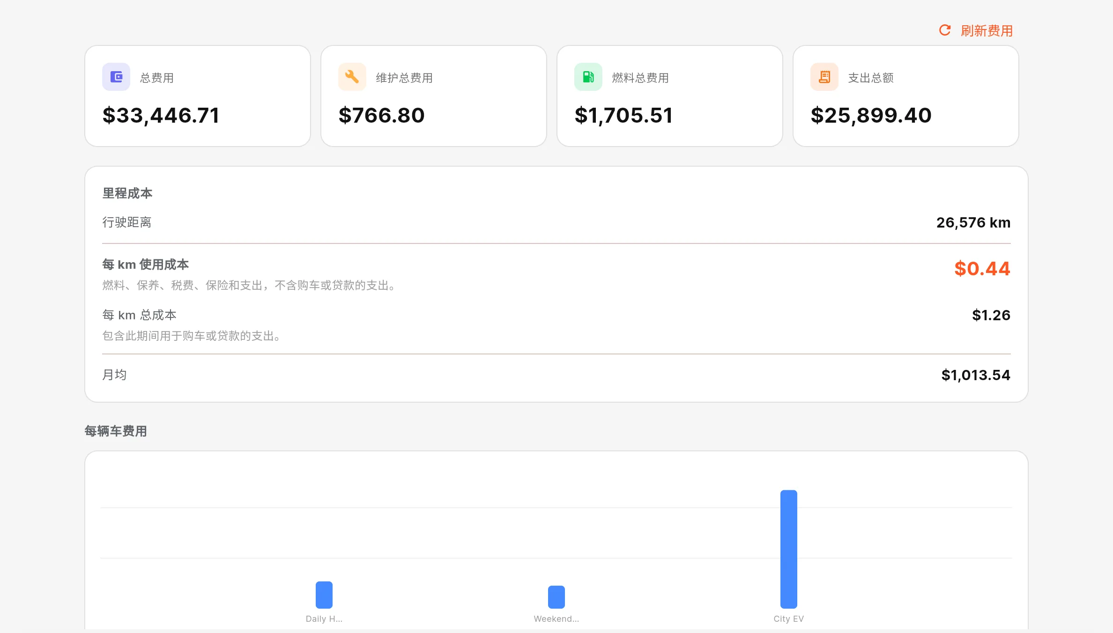Select the distance value 26,576 km
This screenshot has height=633, width=1113.
[x=973, y=222]
